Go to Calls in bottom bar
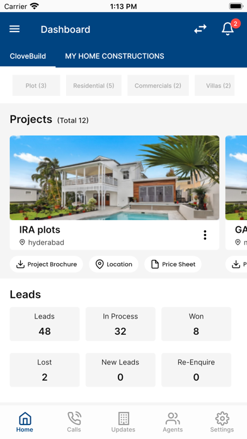Image resolution: width=247 pixels, height=439 pixels. click(x=74, y=422)
